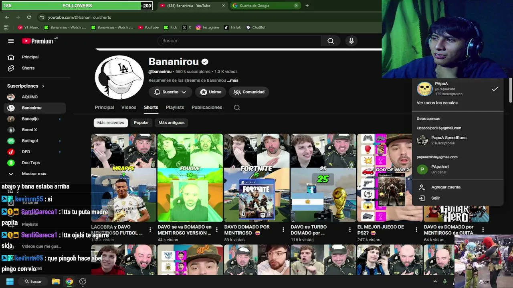The image size is (513, 288).
Task: Start voice search with microphone
Action: [351, 41]
